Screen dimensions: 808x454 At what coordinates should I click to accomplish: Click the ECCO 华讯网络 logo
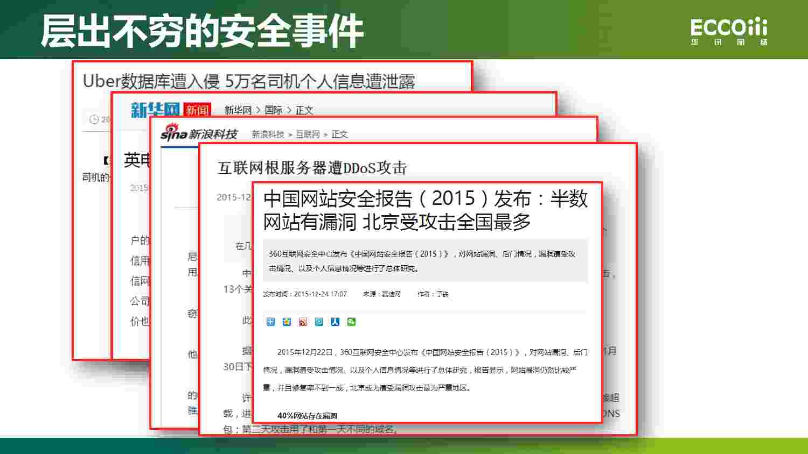(x=729, y=32)
